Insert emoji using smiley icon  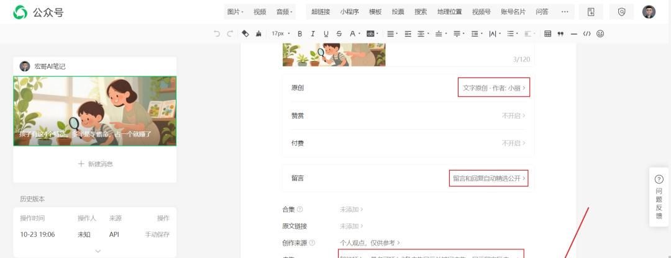[x=600, y=34]
